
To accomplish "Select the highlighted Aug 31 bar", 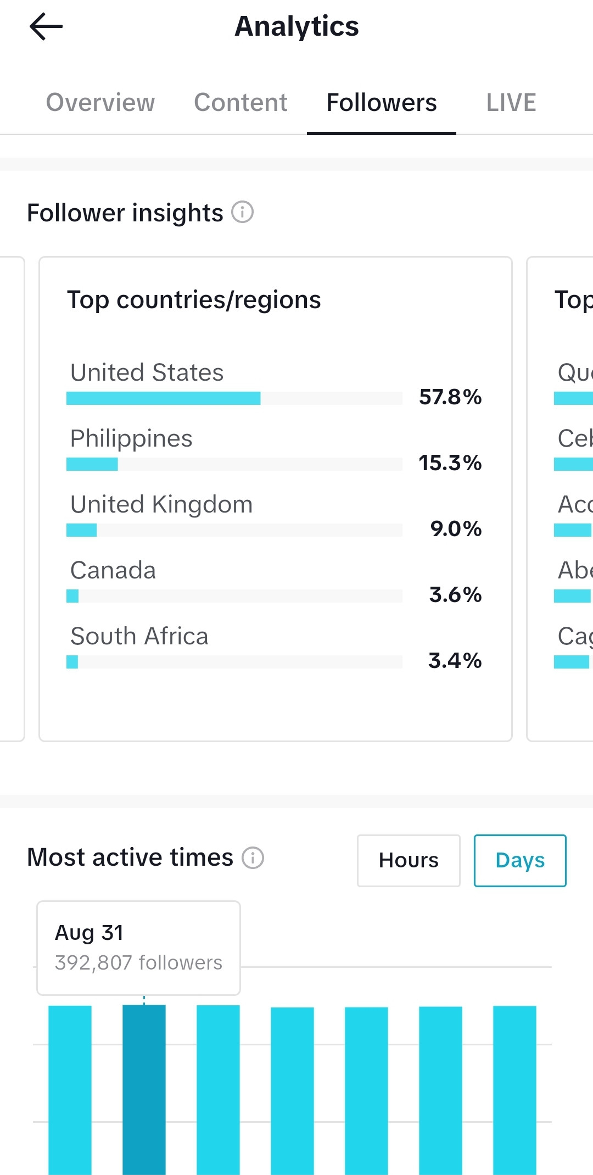I will point(144,1090).
